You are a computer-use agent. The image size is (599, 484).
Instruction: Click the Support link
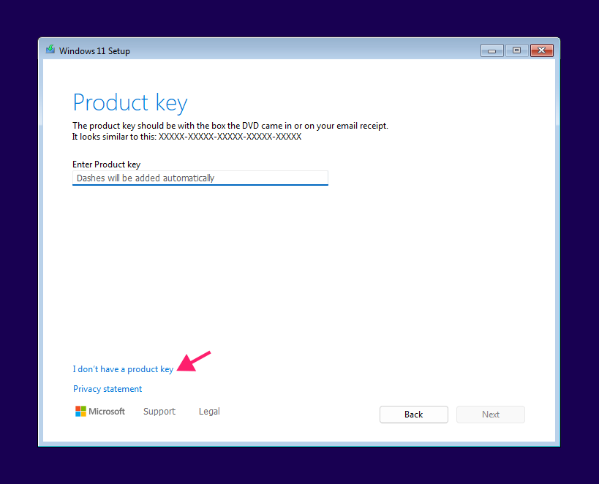click(159, 412)
